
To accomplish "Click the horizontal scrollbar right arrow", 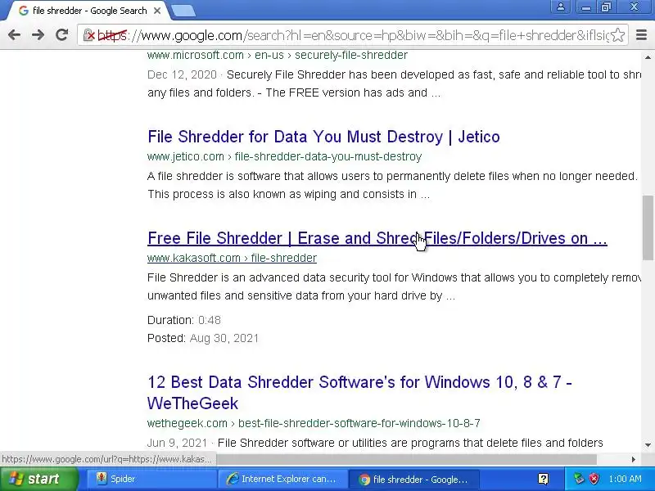I will pos(633,459).
